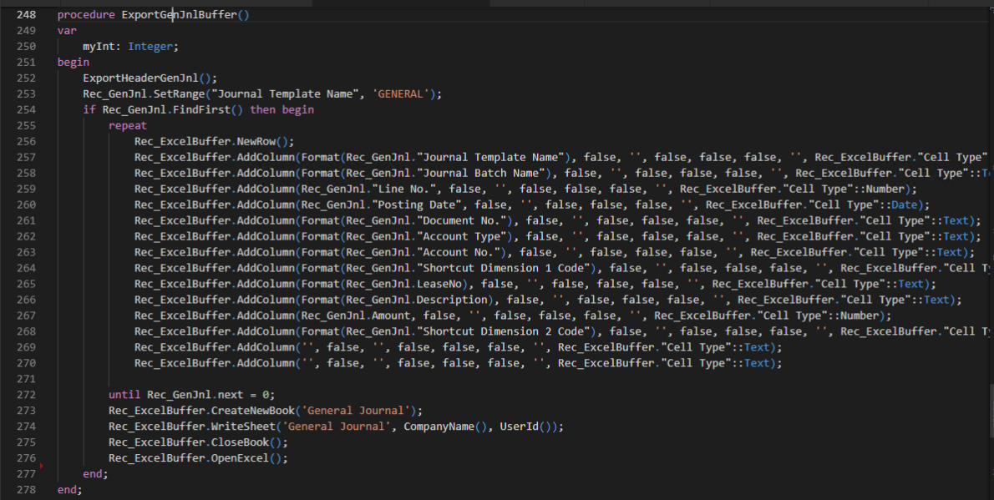Click the repeat keyword
Viewport: 994px width, 500px height.
[128, 126]
